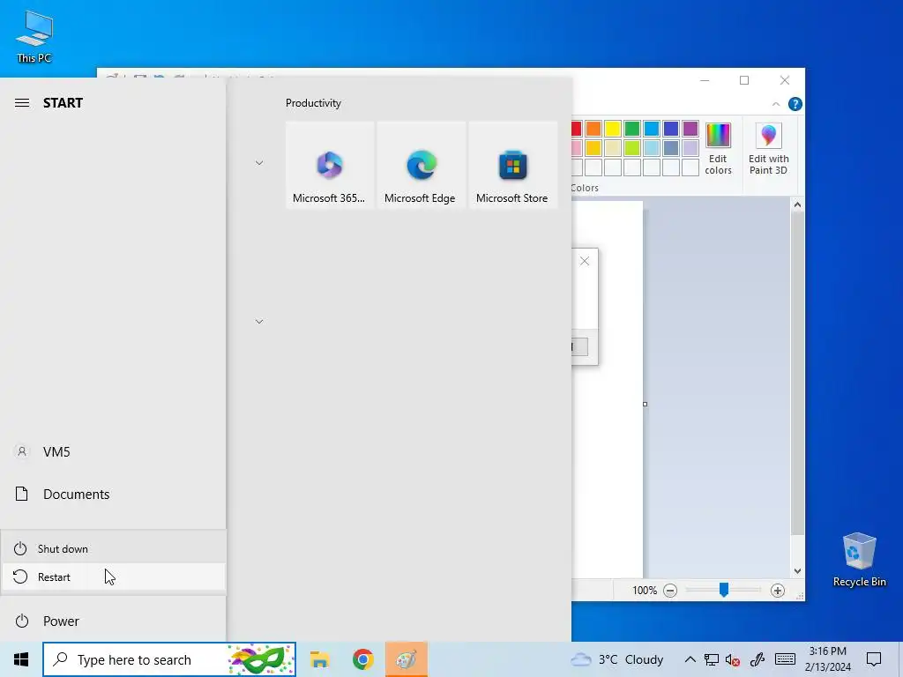The width and height of the screenshot is (903, 677).
Task: Pick the turquoise blue swatch in Paint
Action: coord(652,129)
